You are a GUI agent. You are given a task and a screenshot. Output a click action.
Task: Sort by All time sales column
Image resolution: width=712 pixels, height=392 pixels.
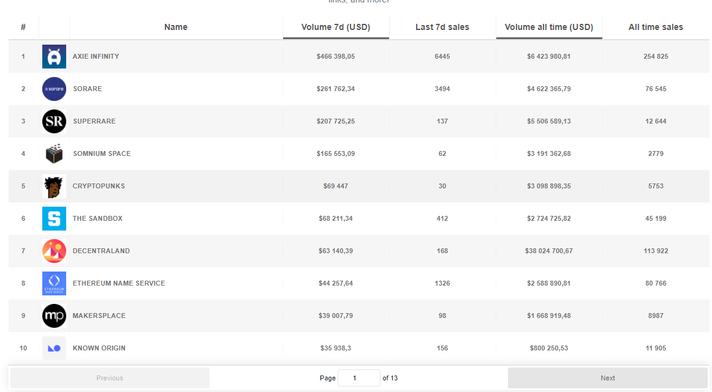pos(656,27)
